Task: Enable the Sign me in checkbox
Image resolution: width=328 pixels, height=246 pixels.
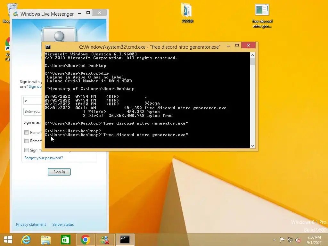Action: (26, 150)
